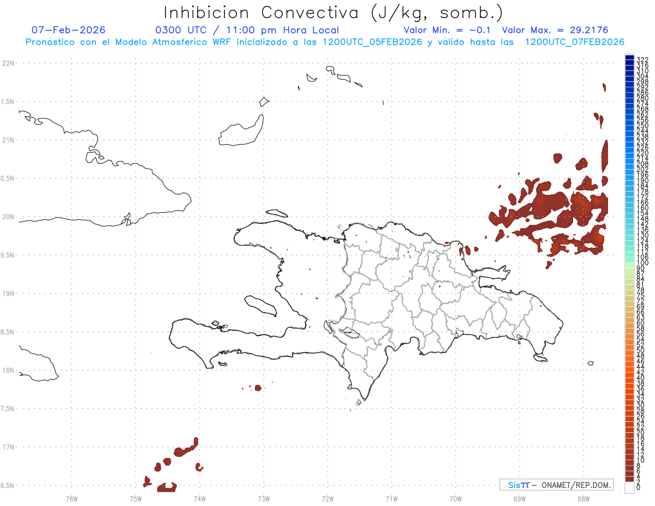
Task: Click the '22N' latitude label
Action: click(x=8, y=63)
